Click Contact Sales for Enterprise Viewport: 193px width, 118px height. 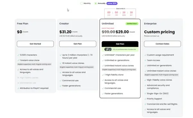pos(162,44)
